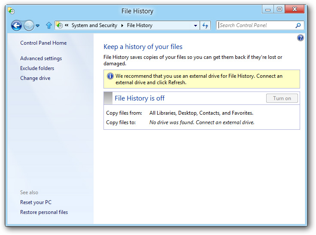Minimize the File History window
Screen dimensions: 316x235
(x=267, y=9)
